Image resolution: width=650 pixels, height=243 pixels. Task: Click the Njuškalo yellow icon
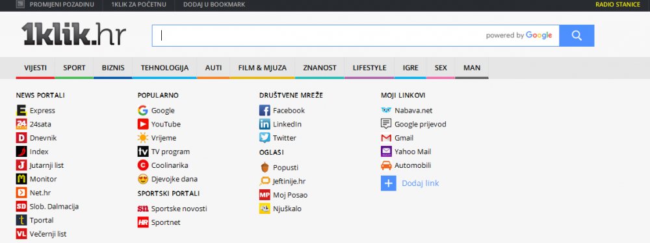click(x=265, y=209)
